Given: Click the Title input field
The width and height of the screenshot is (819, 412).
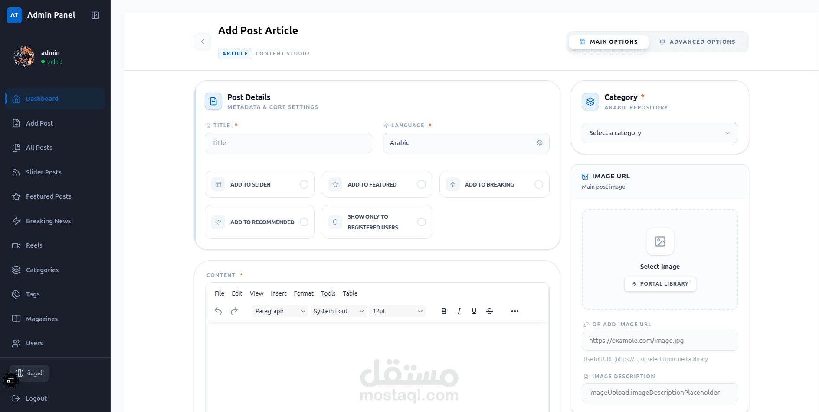Looking at the screenshot, I should click(288, 143).
